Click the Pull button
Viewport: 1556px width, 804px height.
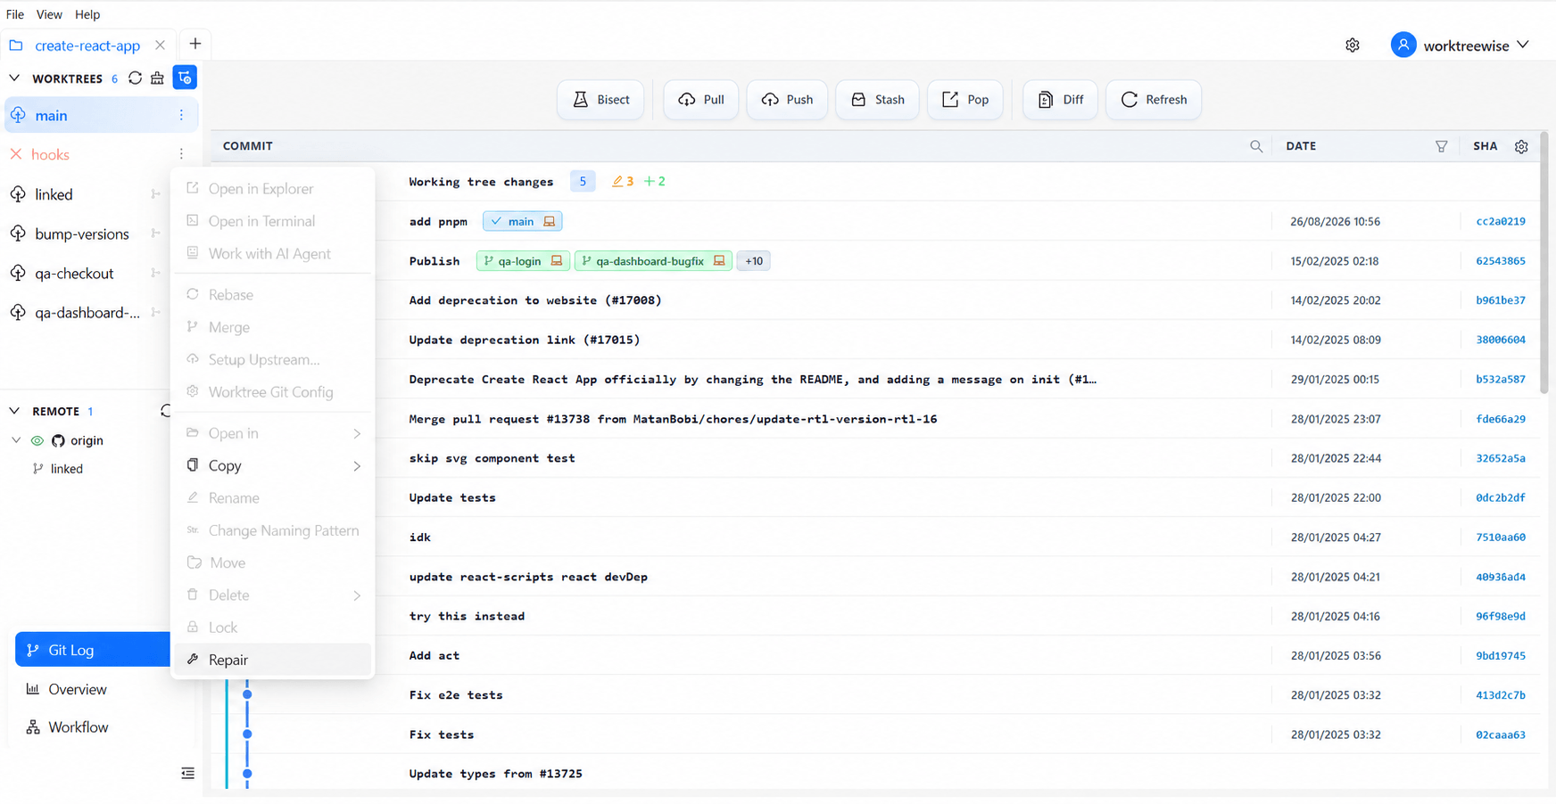tap(701, 99)
